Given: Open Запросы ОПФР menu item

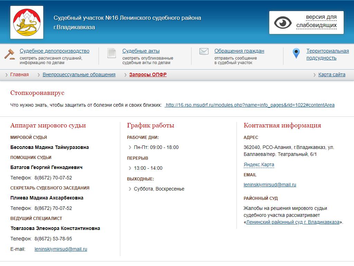Looking at the screenshot, I should pyautogui.click(x=148, y=75).
